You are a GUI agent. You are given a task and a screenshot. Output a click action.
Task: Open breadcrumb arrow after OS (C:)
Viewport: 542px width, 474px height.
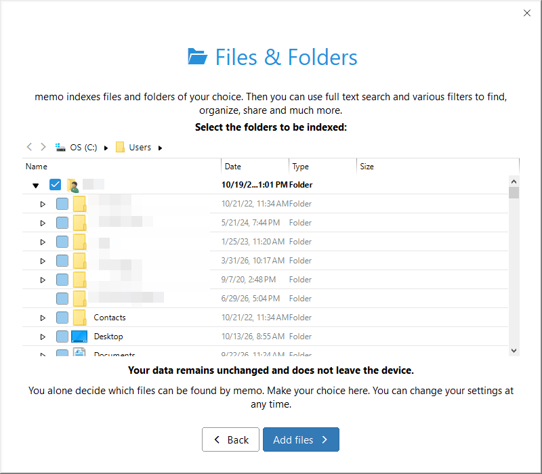pos(106,148)
